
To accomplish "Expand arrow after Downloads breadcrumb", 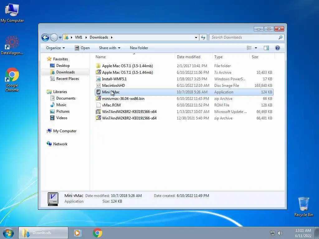I will click(112, 37).
